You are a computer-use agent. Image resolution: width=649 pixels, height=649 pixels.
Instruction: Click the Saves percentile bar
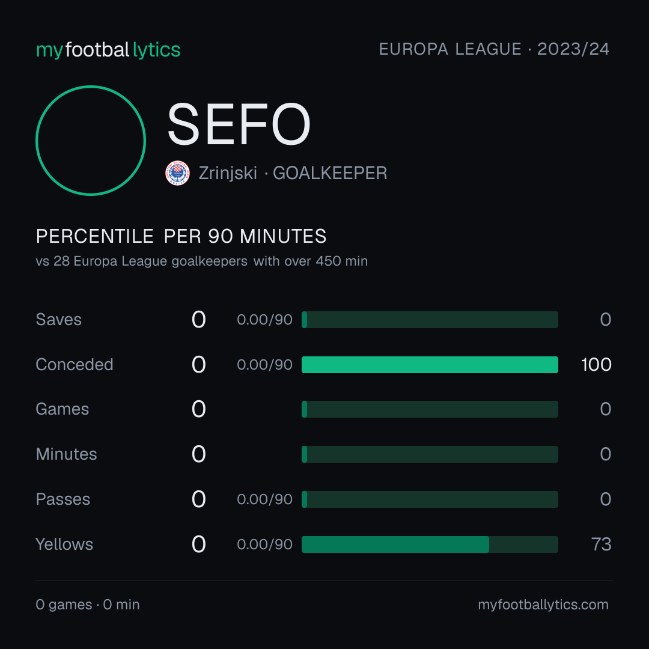(430, 320)
